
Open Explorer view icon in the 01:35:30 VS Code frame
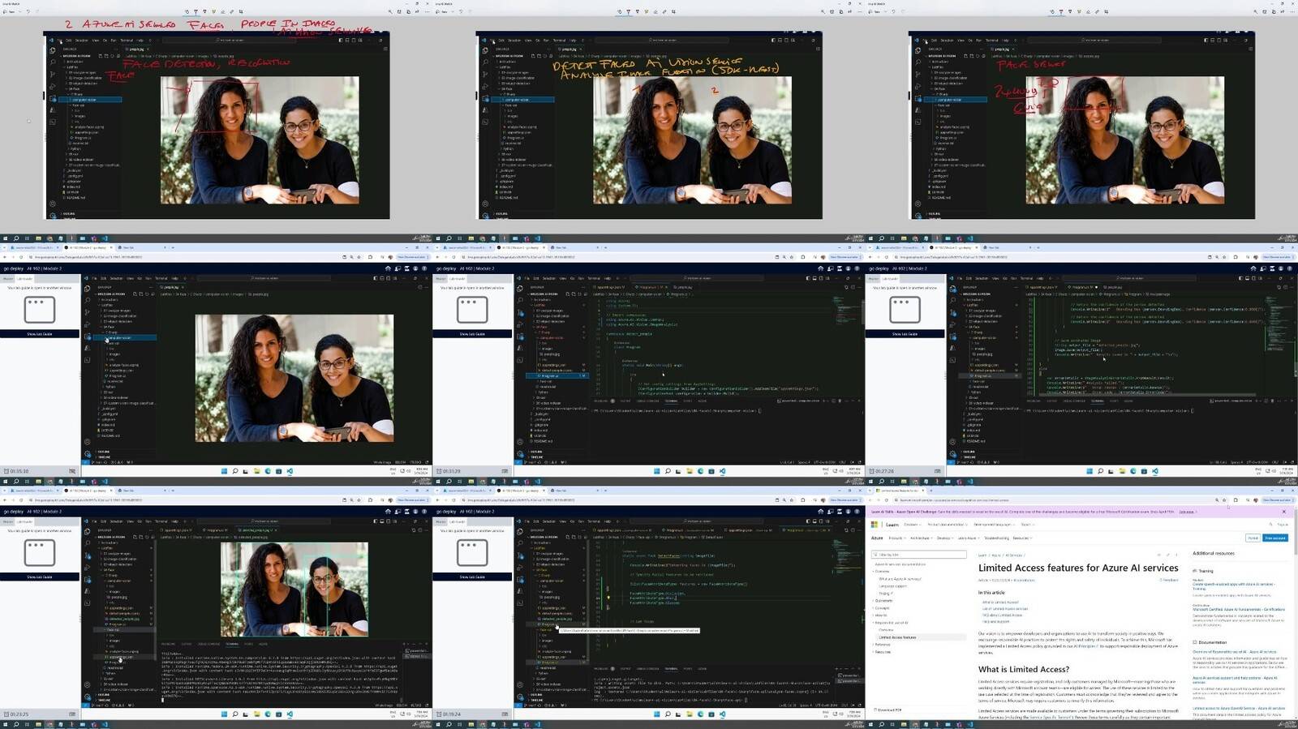pos(88,289)
